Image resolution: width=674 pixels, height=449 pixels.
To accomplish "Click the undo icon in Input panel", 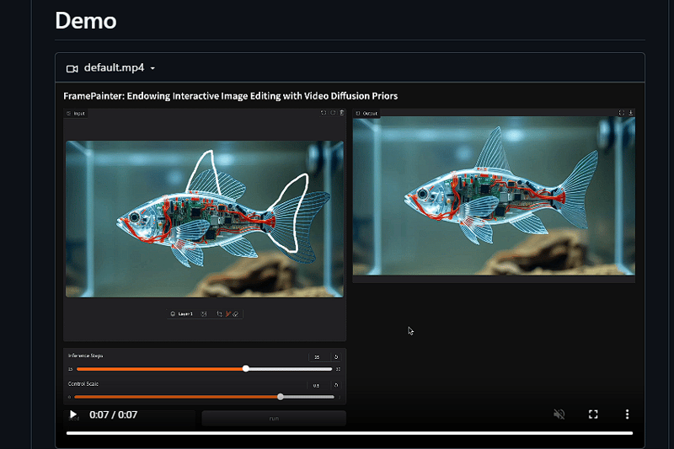I will point(324,113).
